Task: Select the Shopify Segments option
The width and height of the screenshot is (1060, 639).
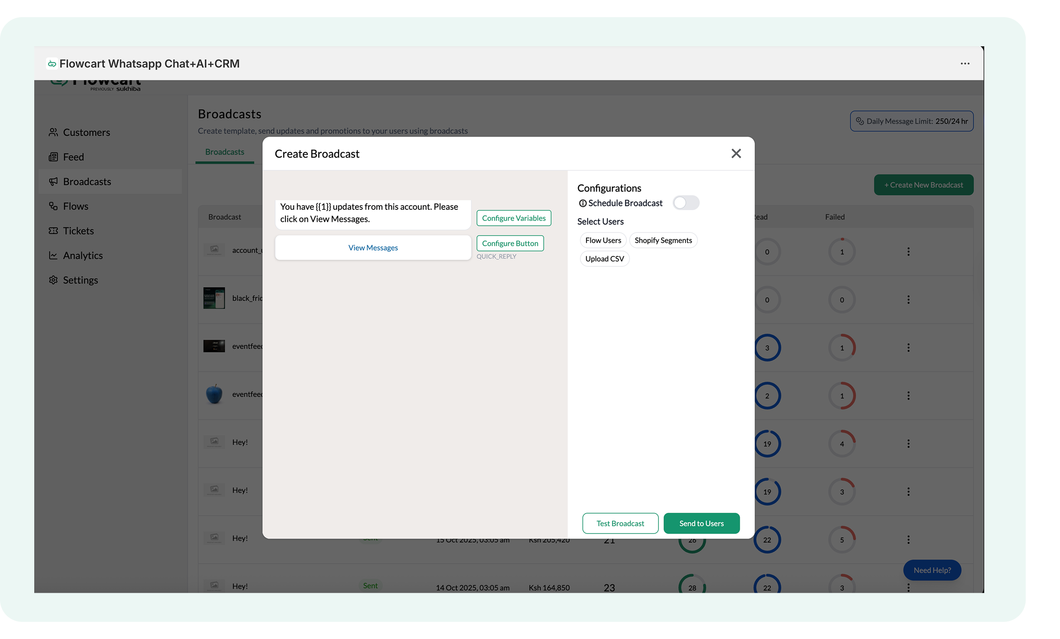Action: (663, 240)
